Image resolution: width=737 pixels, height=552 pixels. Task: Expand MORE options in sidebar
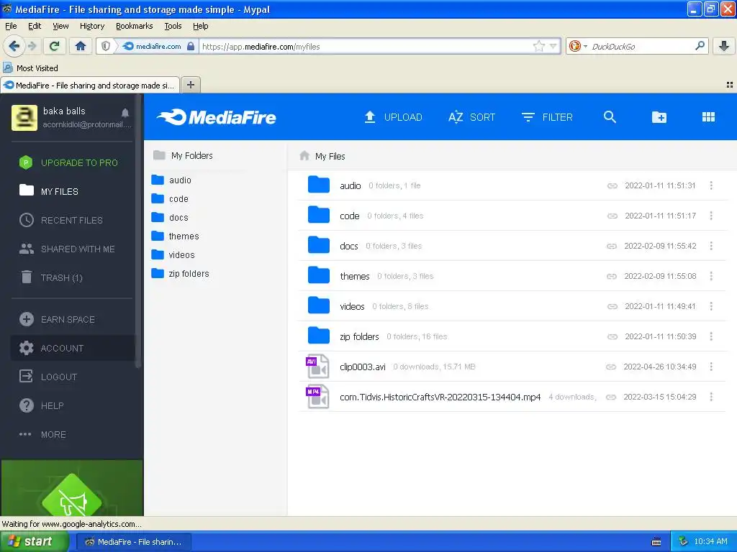click(x=42, y=435)
